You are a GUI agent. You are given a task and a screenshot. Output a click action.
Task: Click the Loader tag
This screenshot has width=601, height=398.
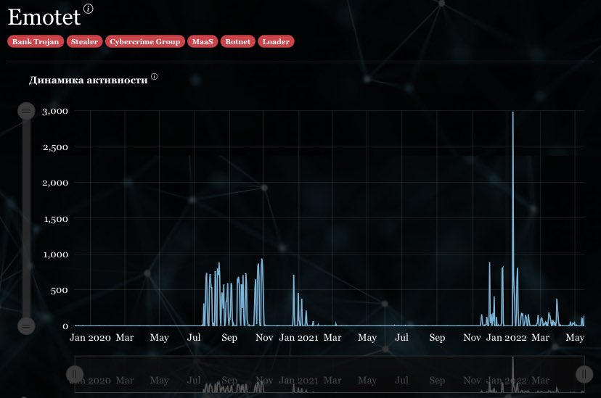276,42
